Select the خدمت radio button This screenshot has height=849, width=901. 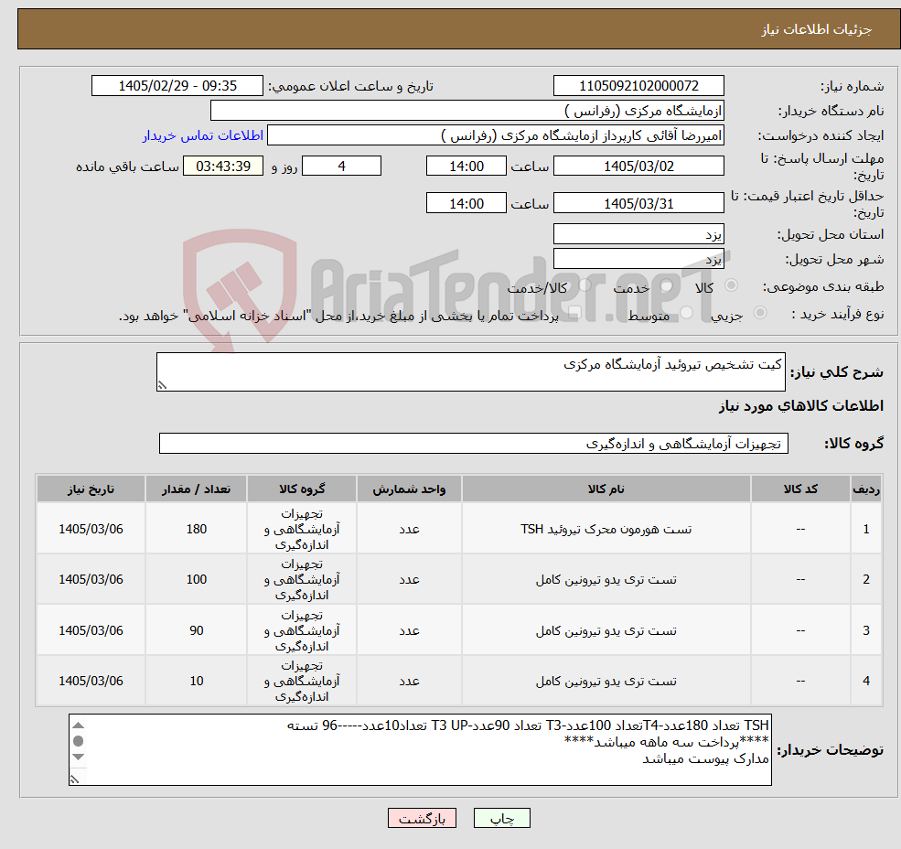[667, 285]
